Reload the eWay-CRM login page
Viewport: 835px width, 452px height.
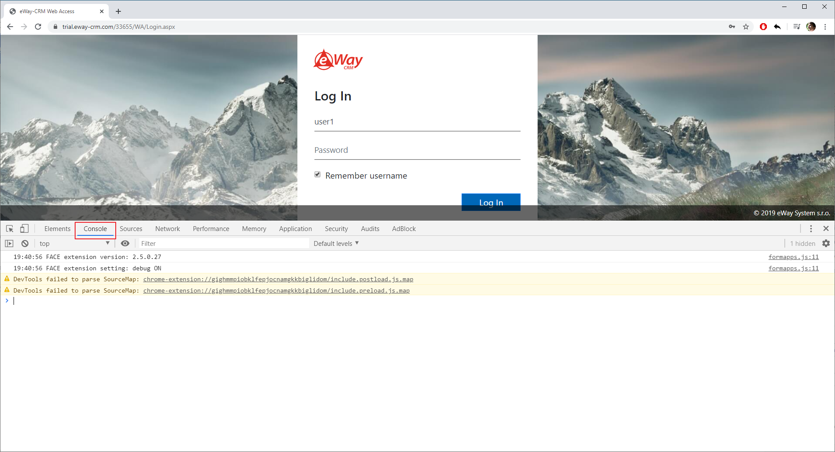38,27
